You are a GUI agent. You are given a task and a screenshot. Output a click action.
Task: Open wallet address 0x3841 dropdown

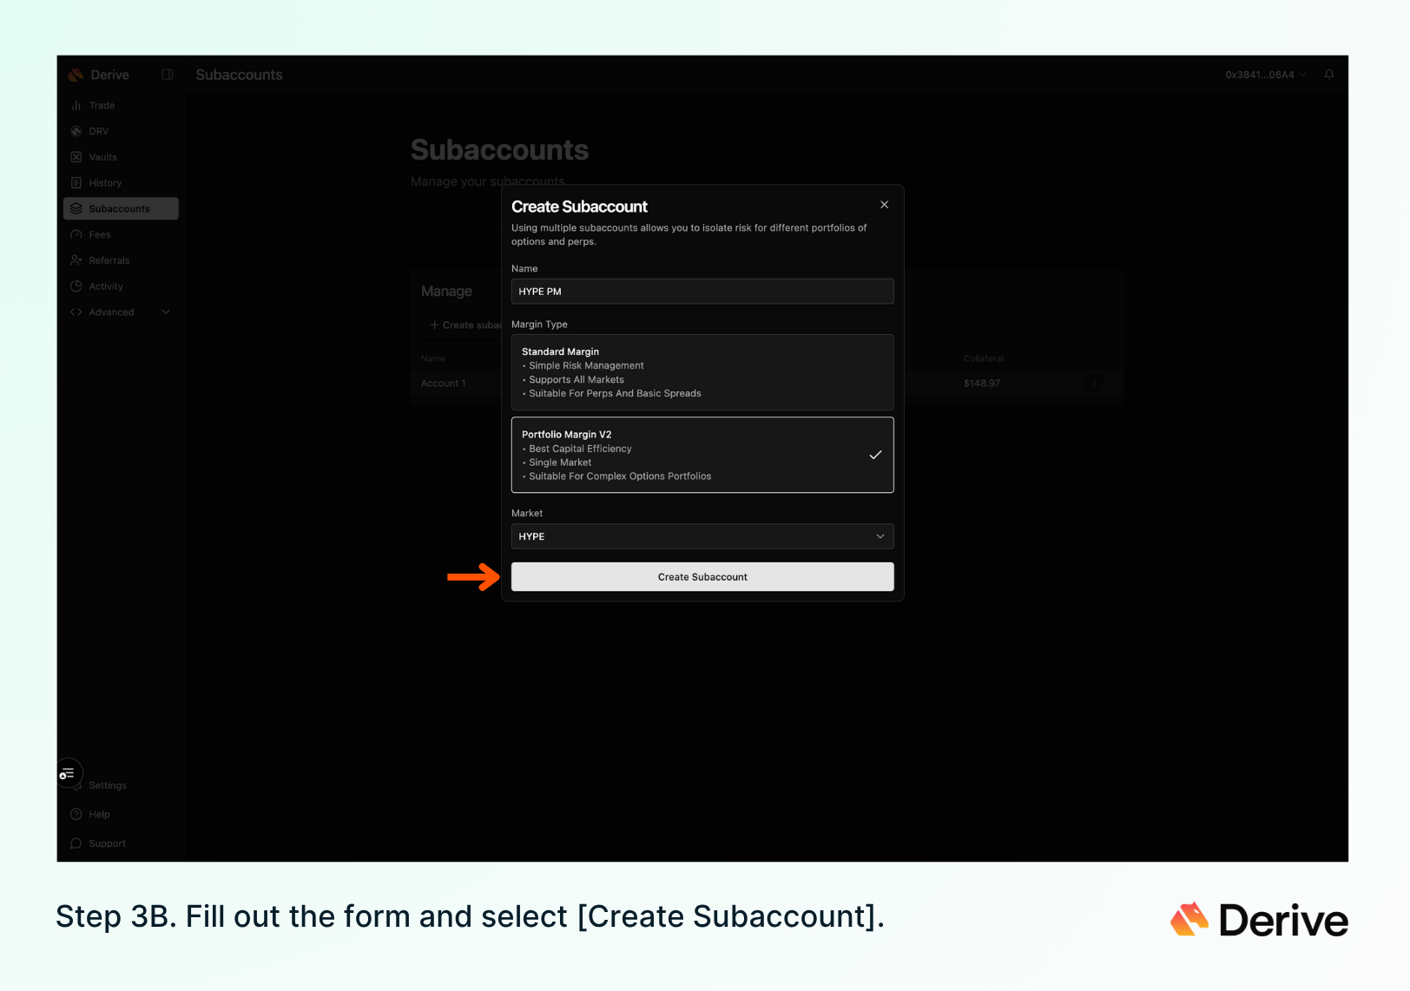coord(1265,75)
